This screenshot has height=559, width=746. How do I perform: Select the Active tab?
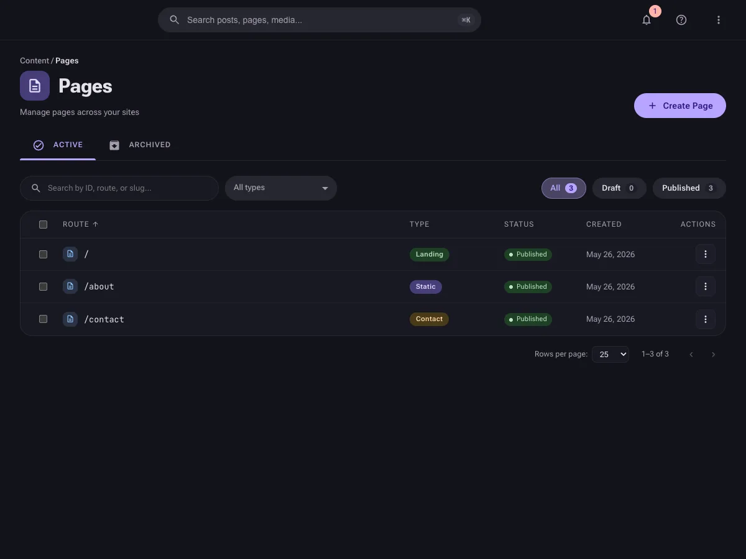point(58,145)
